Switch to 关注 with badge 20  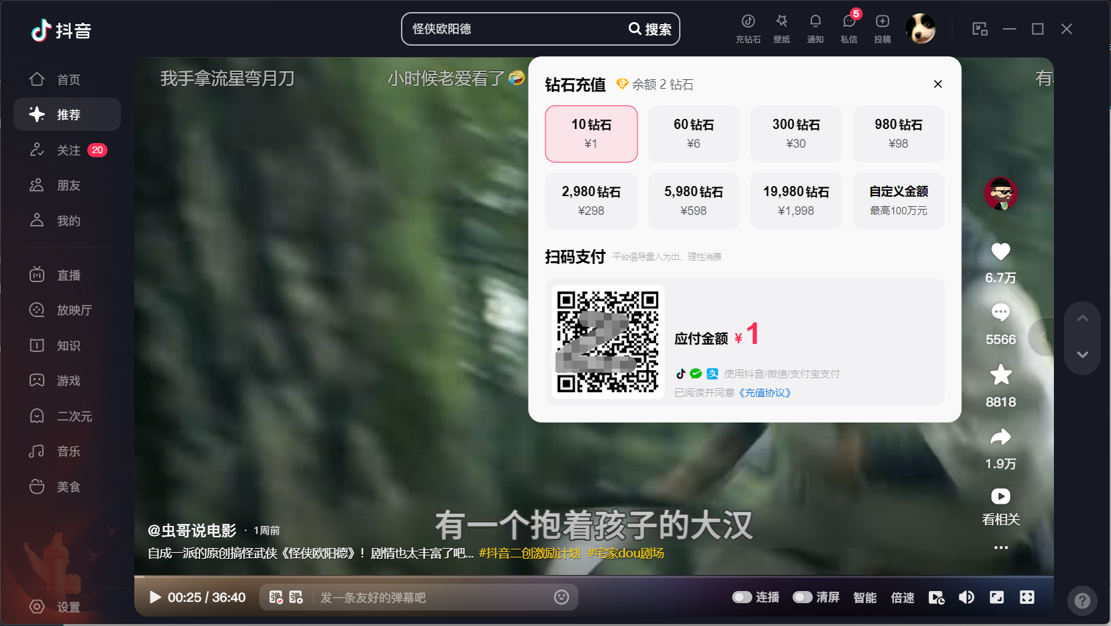tap(67, 149)
